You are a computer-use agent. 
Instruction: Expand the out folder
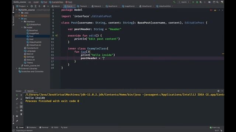tap(19, 16)
